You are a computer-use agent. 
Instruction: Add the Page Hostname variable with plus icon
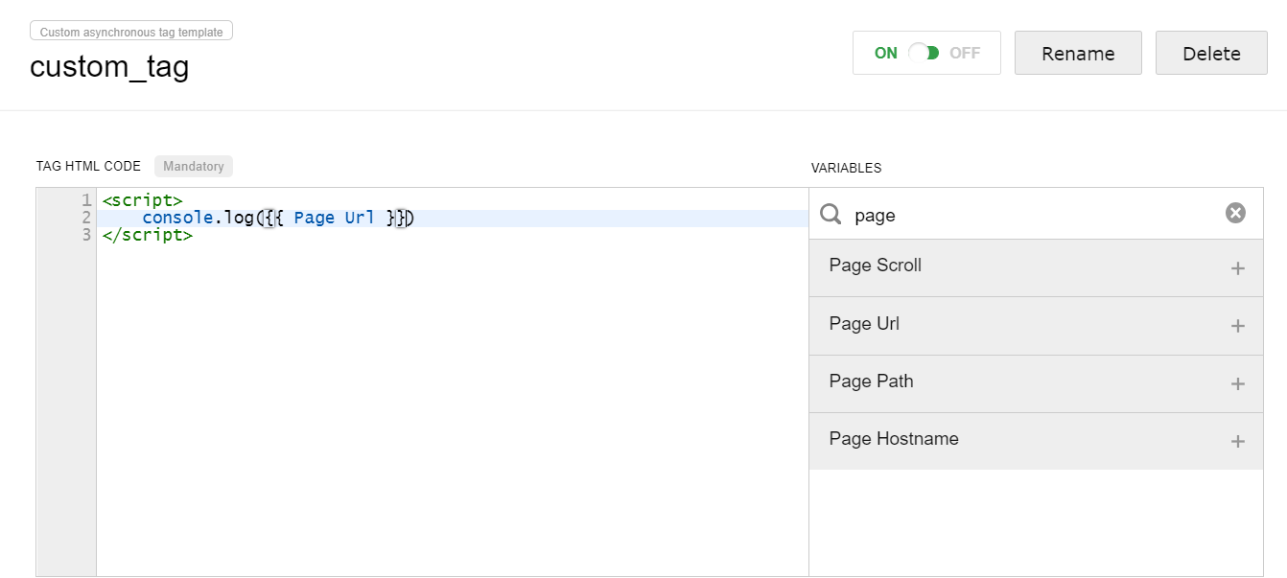(1237, 441)
